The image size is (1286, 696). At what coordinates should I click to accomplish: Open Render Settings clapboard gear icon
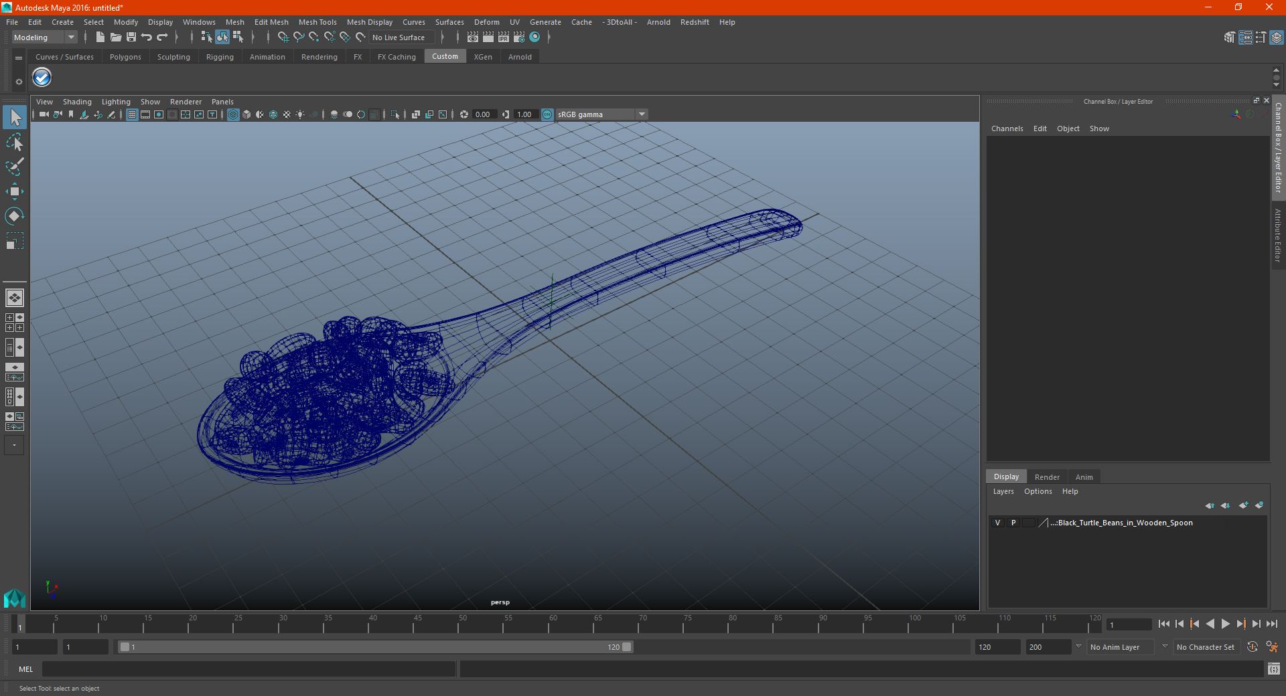coord(519,37)
